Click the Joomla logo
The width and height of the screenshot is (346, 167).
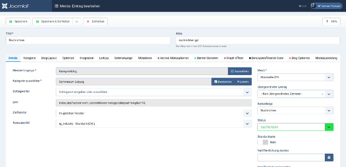(15, 6)
